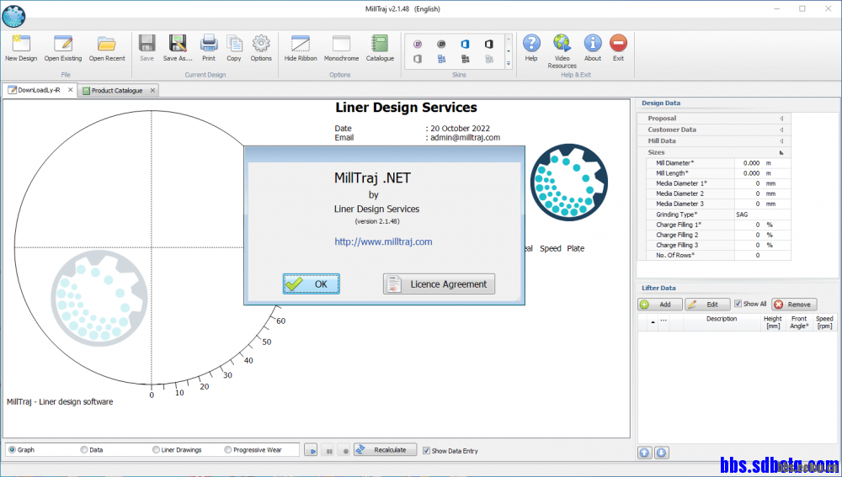This screenshot has width=842, height=477.
Task: Open the Catalogue from the ribbon
Action: pos(380,48)
